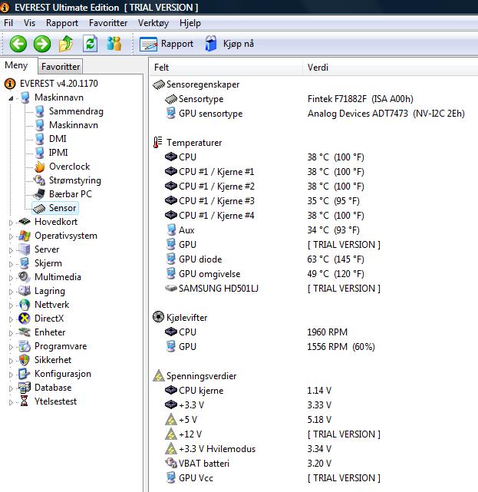
Task: Click the users icon in toolbar
Action: (114, 44)
